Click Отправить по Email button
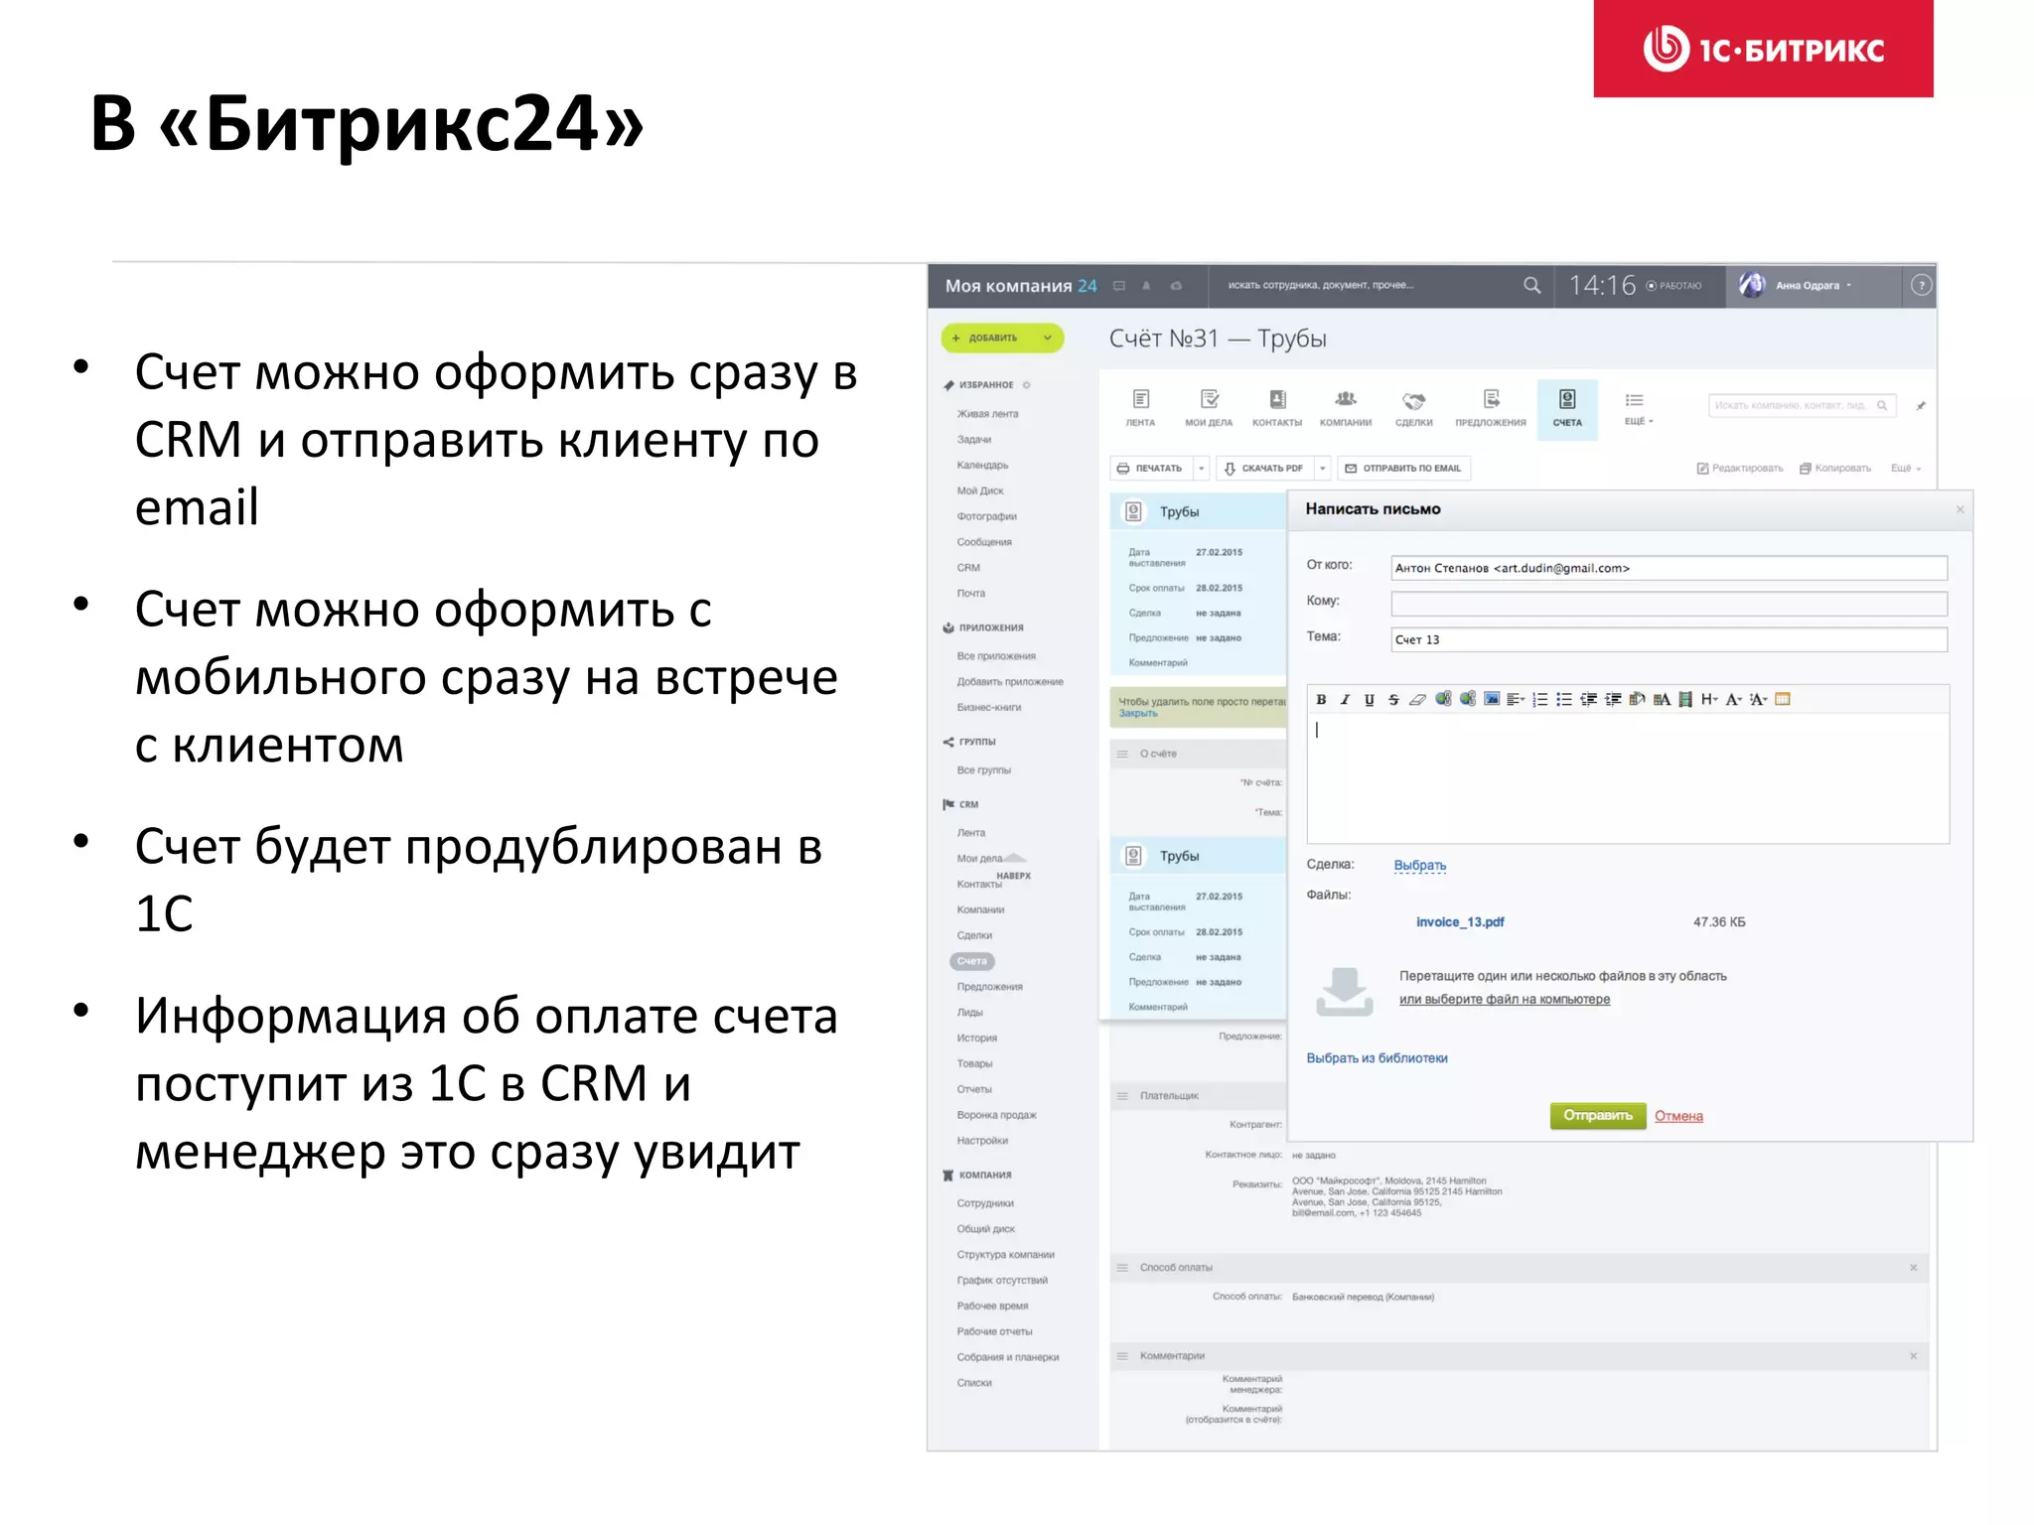Viewport: 2034px width, 1525px height. click(x=1403, y=468)
